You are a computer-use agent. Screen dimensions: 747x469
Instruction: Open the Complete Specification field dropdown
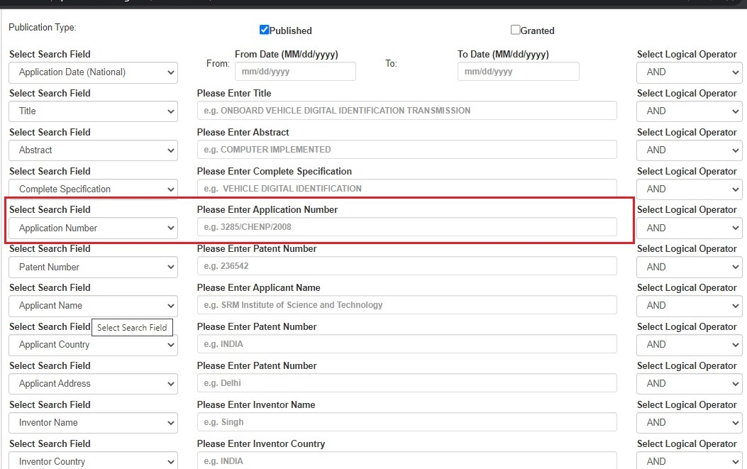(93, 189)
